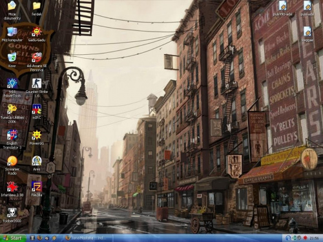The height and width of the screenshot is (242, 323).
Task: Select the Reggae file on desktop
Action: [307, 34]
